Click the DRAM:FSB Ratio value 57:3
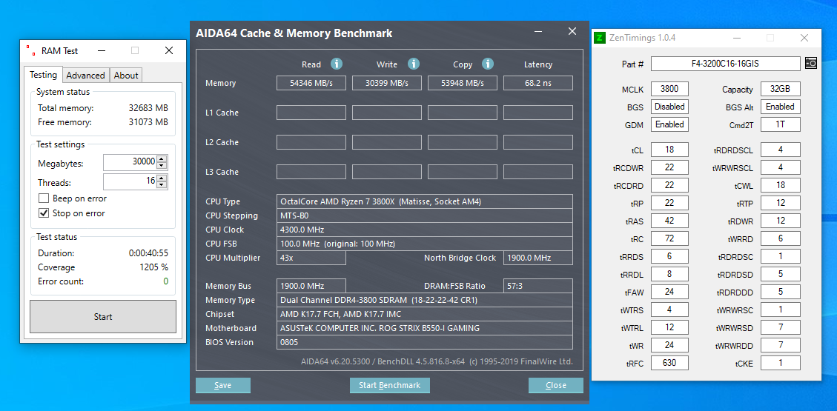The height and width of the screenshot is (411, 837). (x=538, y=287)
